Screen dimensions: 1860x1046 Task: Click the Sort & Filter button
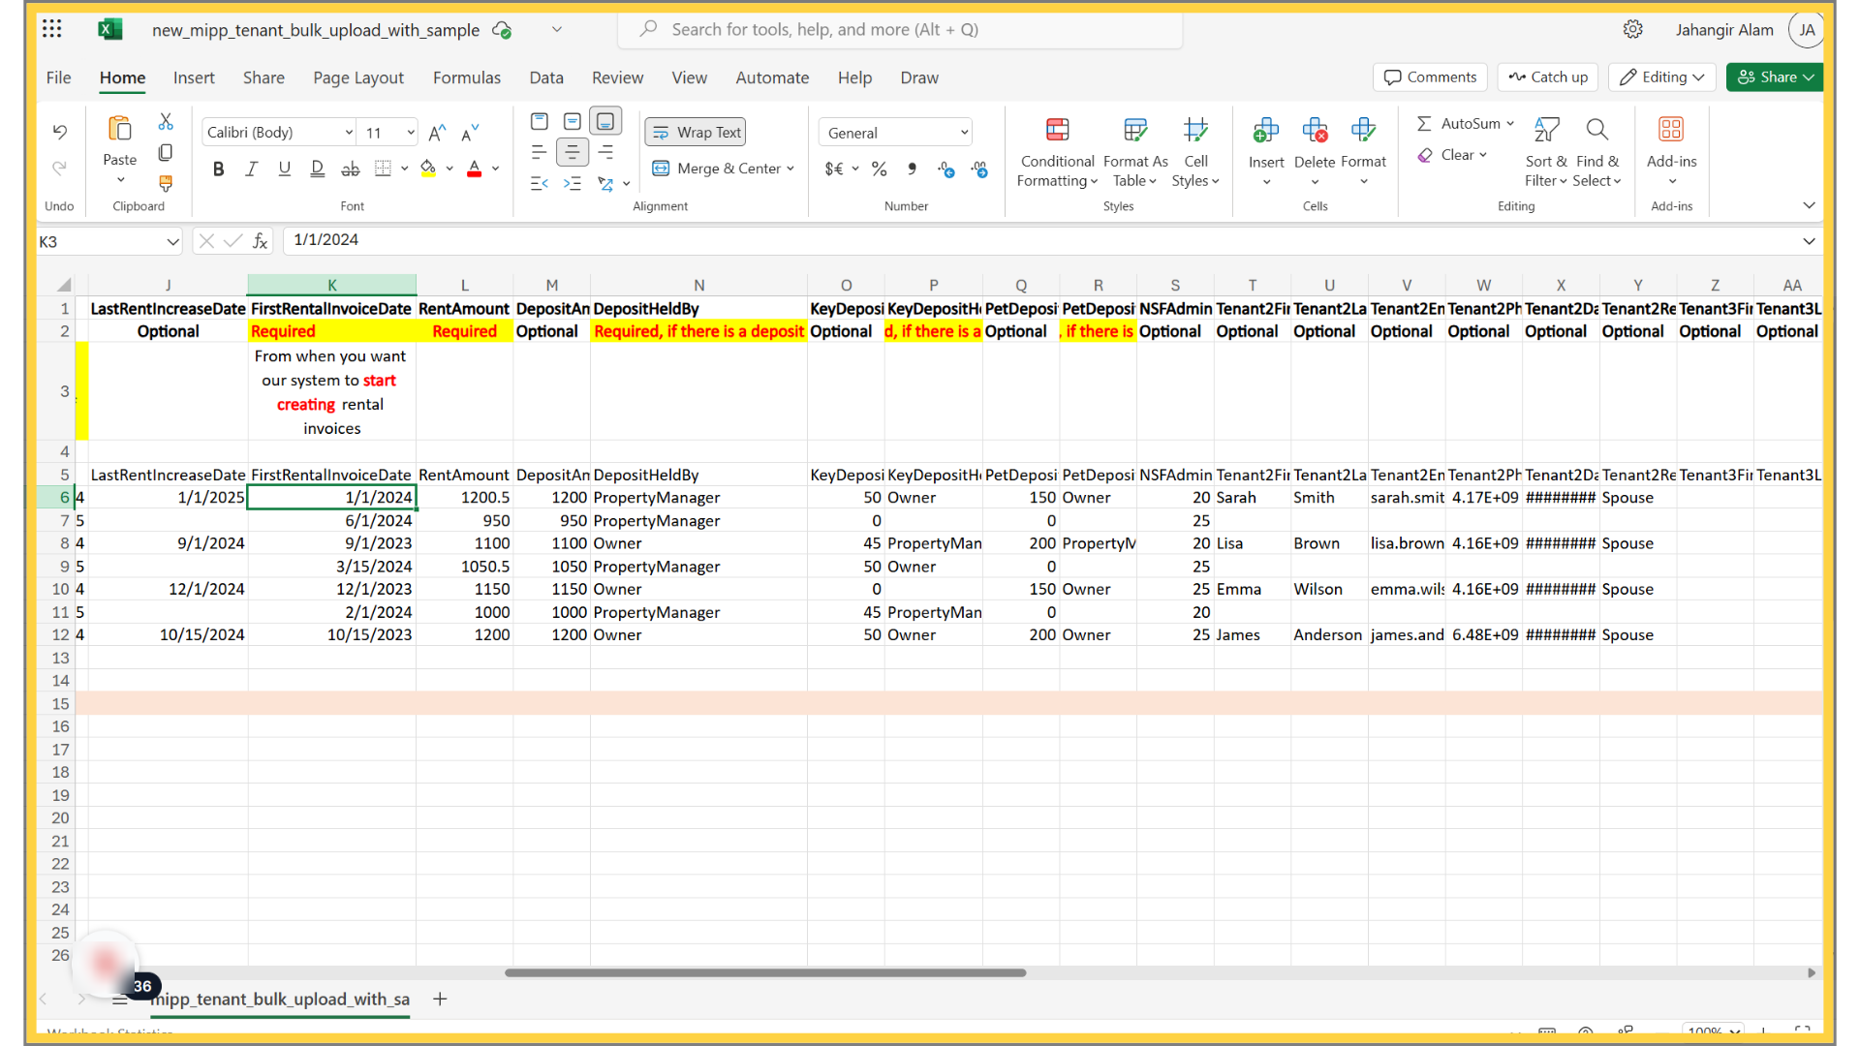pyautogui.click(x=1546, y=151)
